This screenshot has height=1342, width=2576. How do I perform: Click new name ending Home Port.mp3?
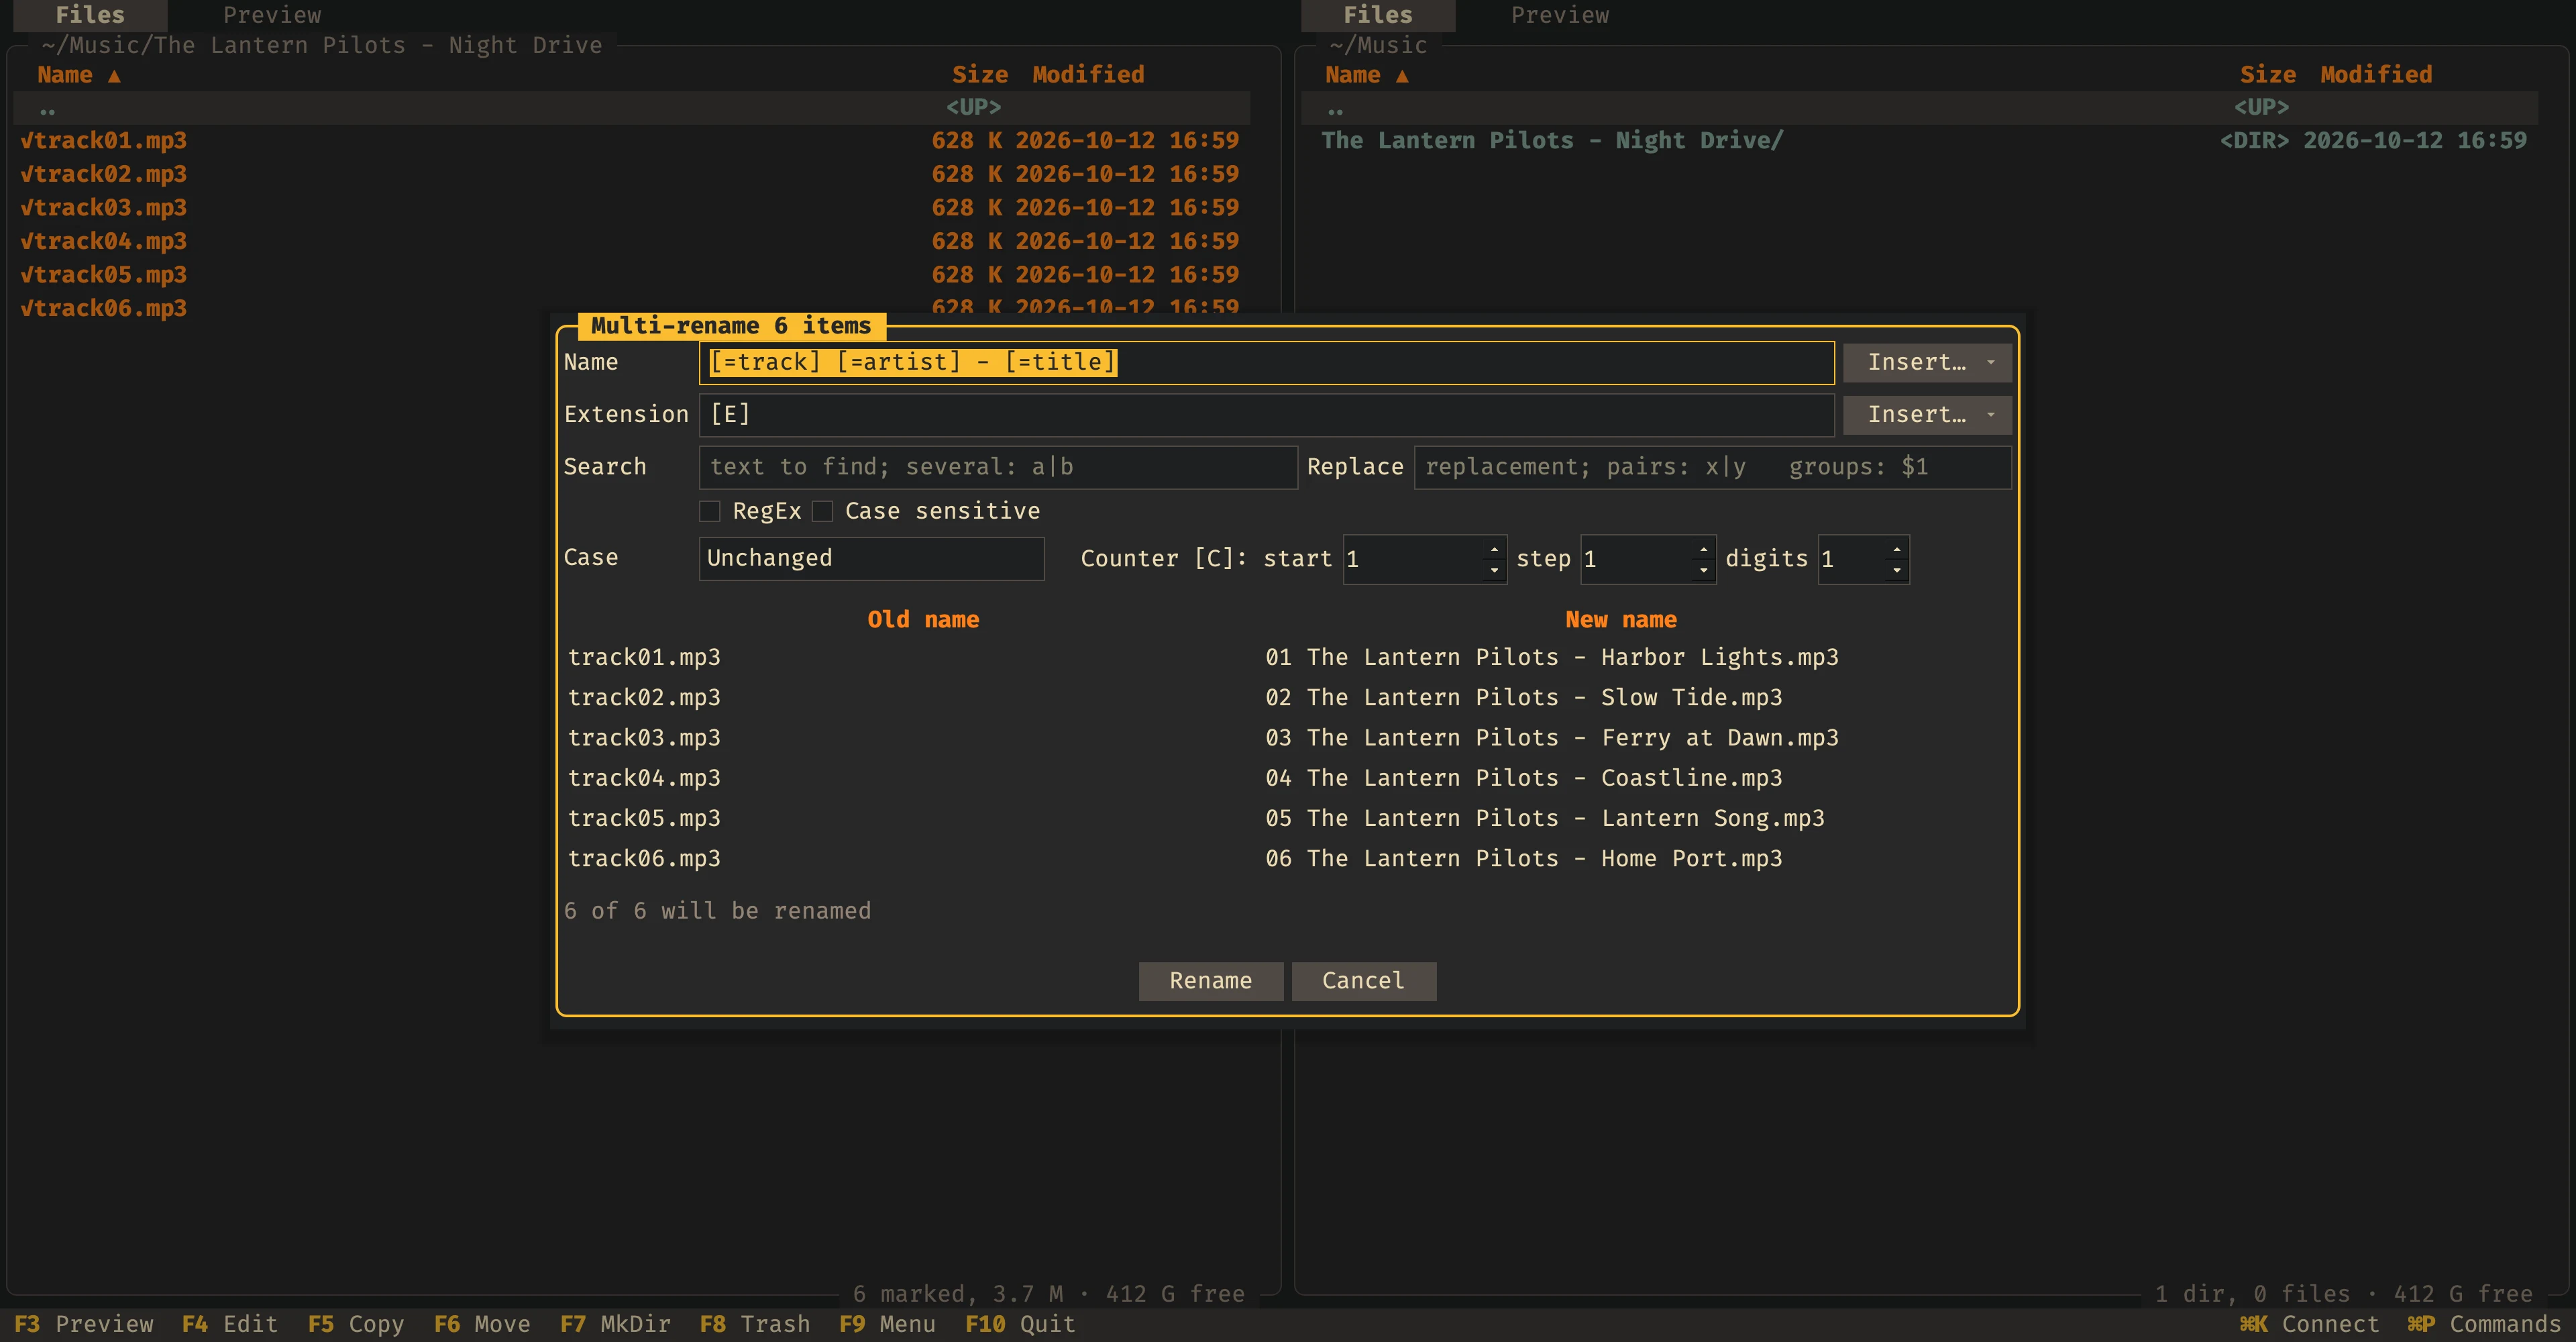coord(1524,859)
